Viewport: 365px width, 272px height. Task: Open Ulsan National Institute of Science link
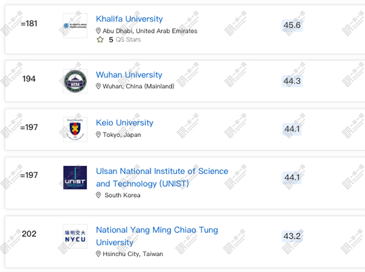click(x=162, y=177)
